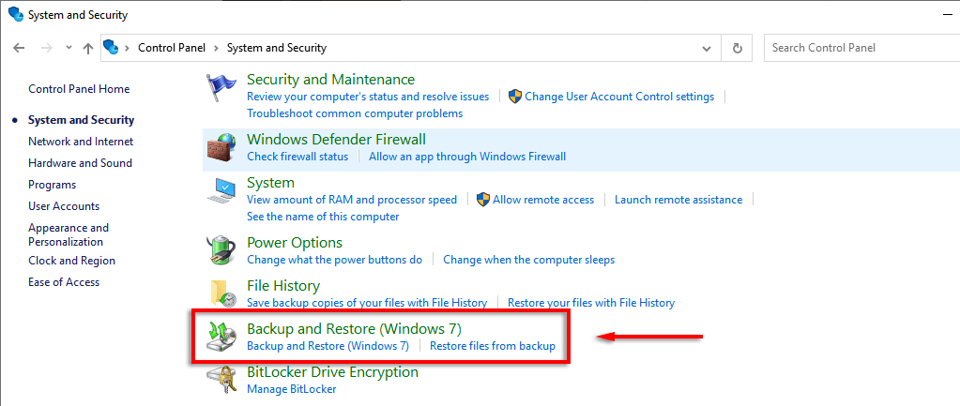This screenshot has width=960, height=406.
Task: Open the Recent locations dropdown arrow
Action: (x=69, y=48)
